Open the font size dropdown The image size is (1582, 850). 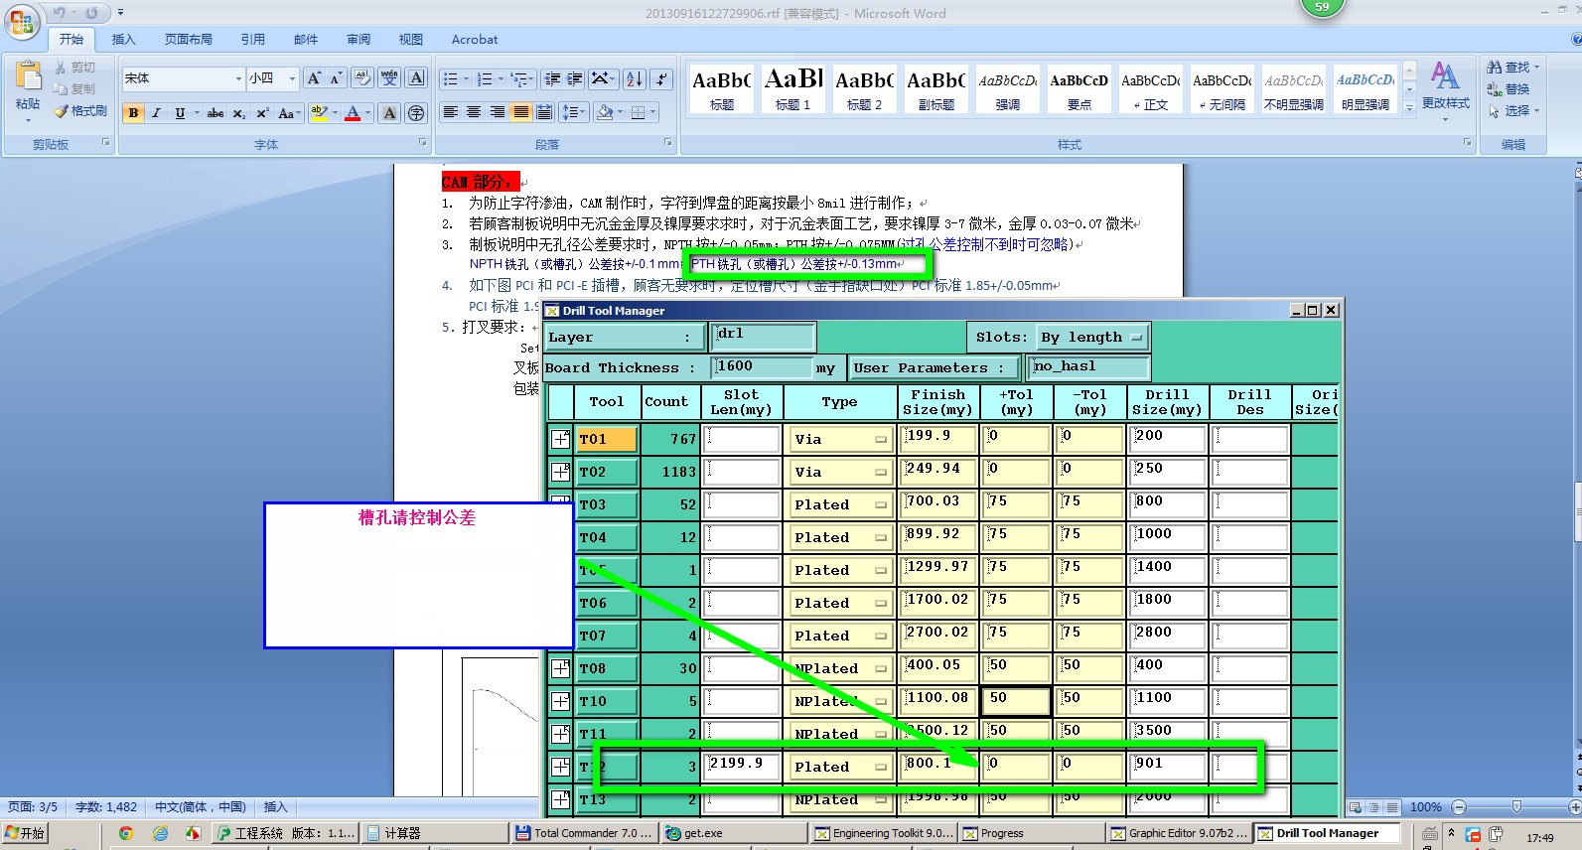click(x=292, y=78)
